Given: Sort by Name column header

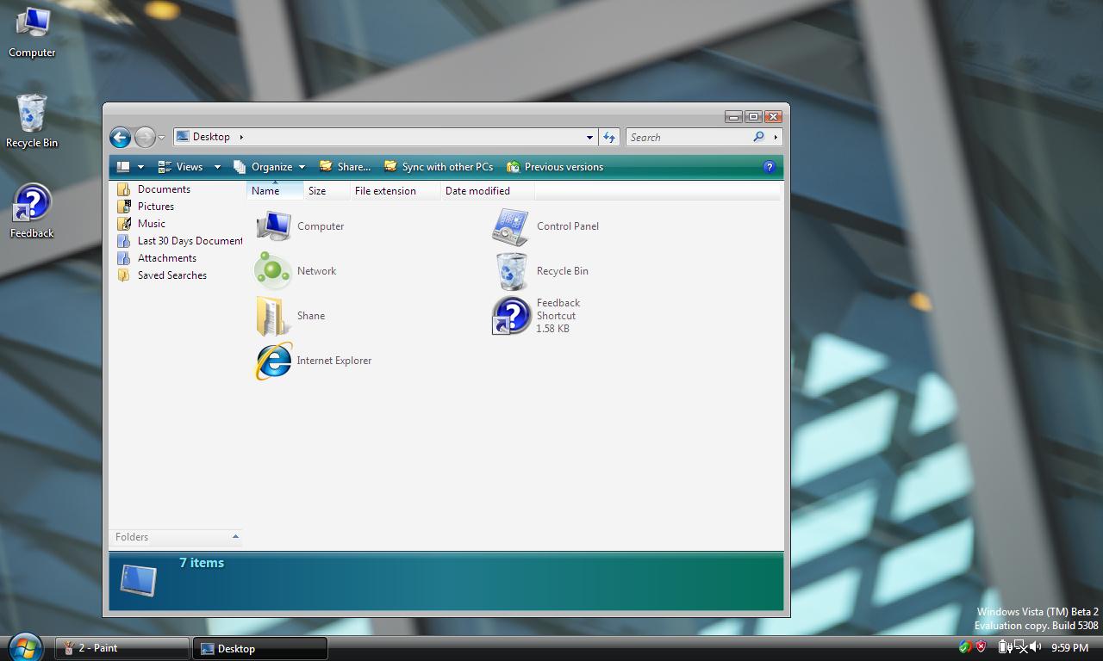Looking at the screenshot, I should pos(275,191).
